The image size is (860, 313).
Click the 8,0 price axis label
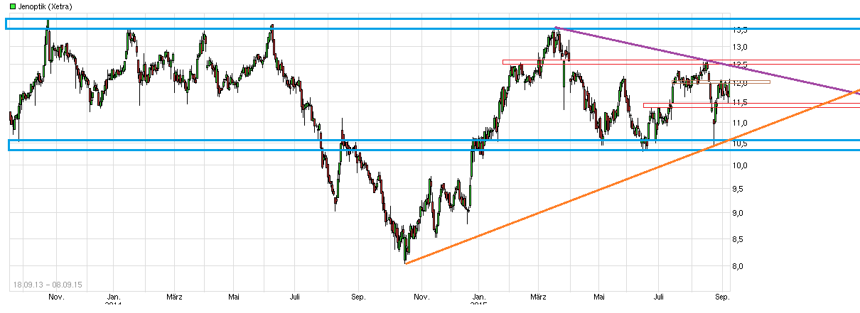click(x=739, y=267)
